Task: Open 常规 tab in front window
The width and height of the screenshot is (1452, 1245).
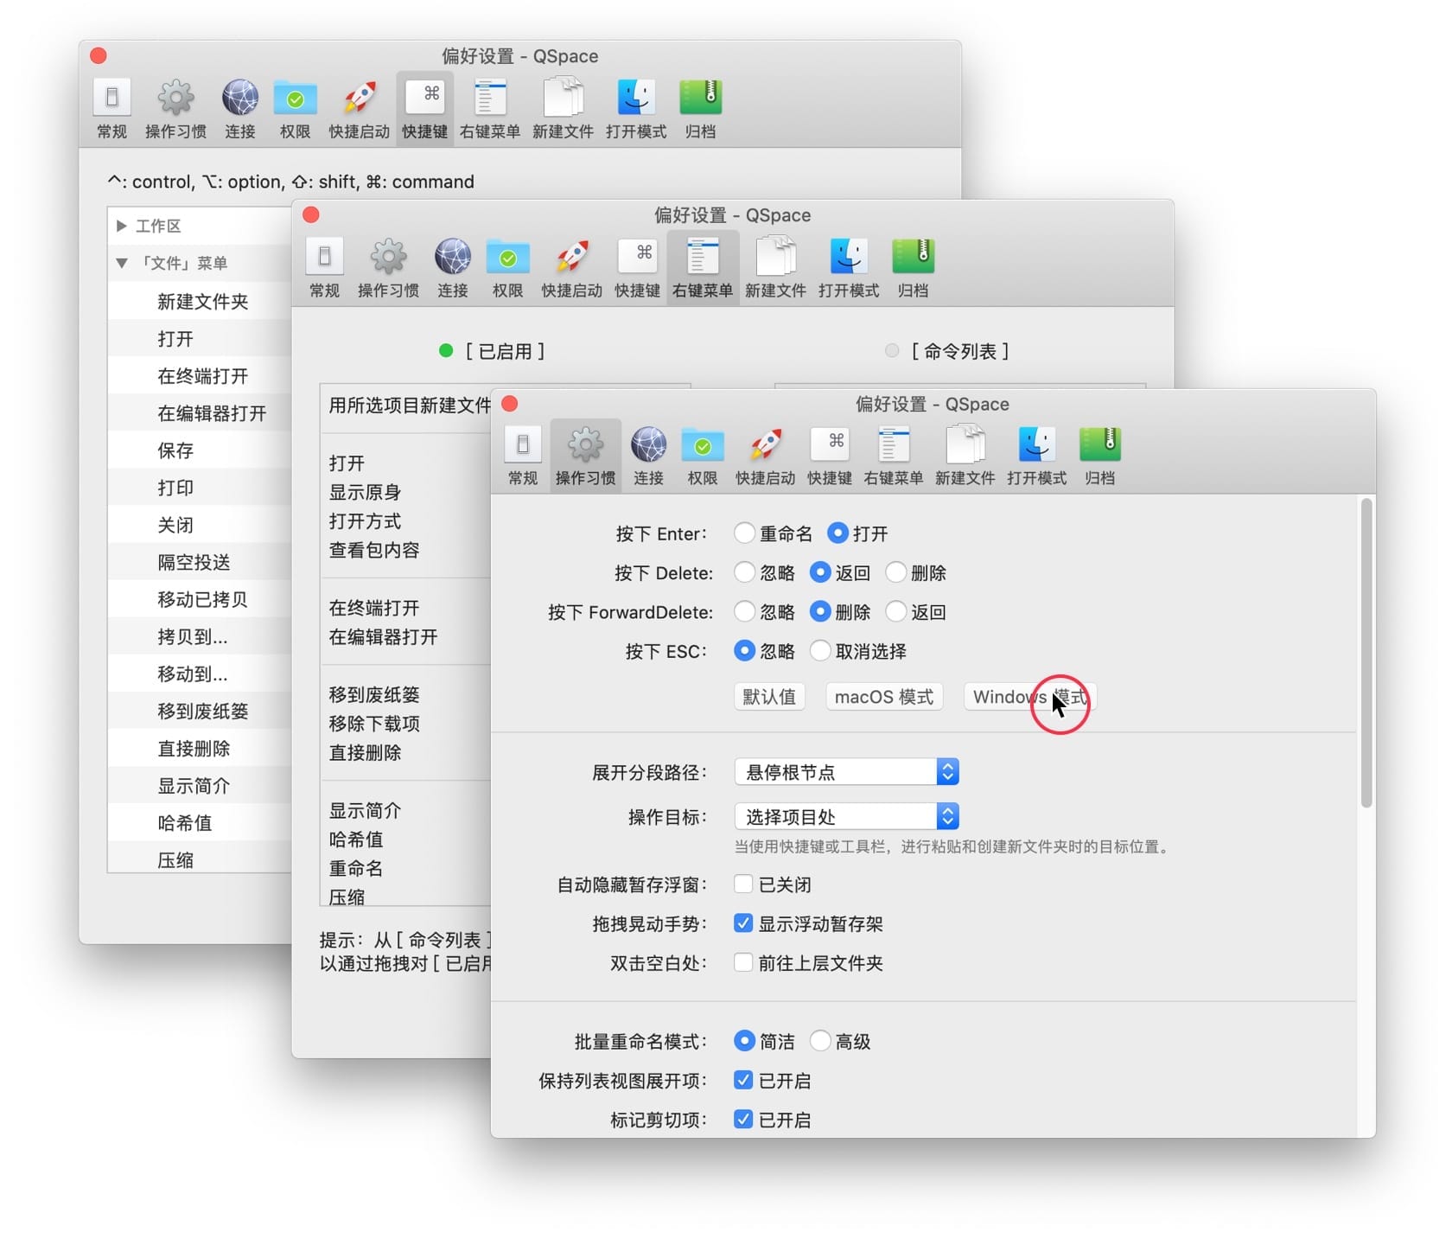Action: (523, 456)
